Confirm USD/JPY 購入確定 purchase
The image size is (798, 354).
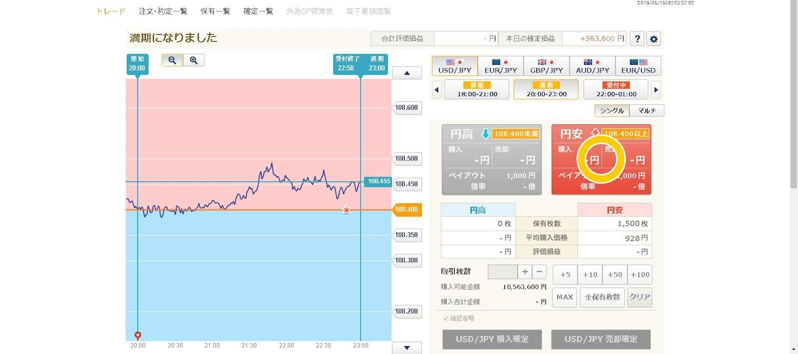(492, 339)
